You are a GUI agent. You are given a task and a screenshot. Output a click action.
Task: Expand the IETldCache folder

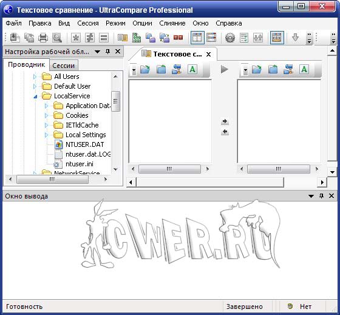tap(46, 125)
